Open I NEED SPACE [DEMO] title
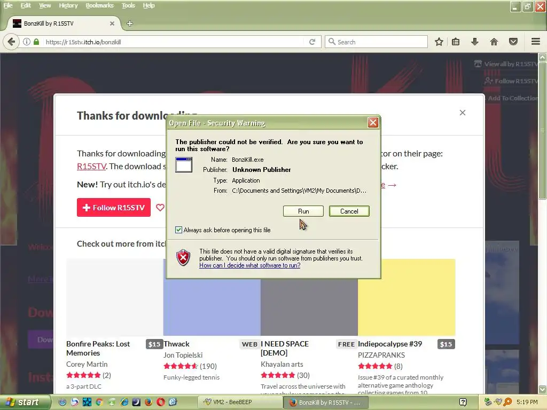Viewport: 547px width, 410px height. click(x=285, y=348)
